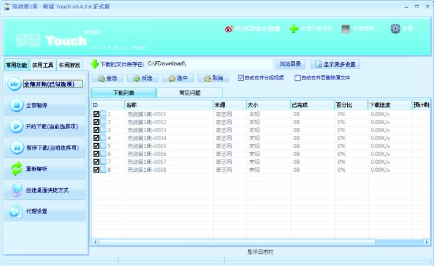The image size is (434, 266).
Task: Open settings via the gear icon
Action: tap(395, 28)
